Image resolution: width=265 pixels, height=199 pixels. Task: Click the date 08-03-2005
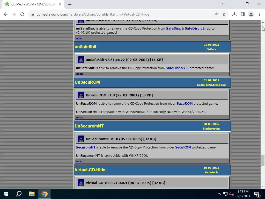(x=211, y=124)
